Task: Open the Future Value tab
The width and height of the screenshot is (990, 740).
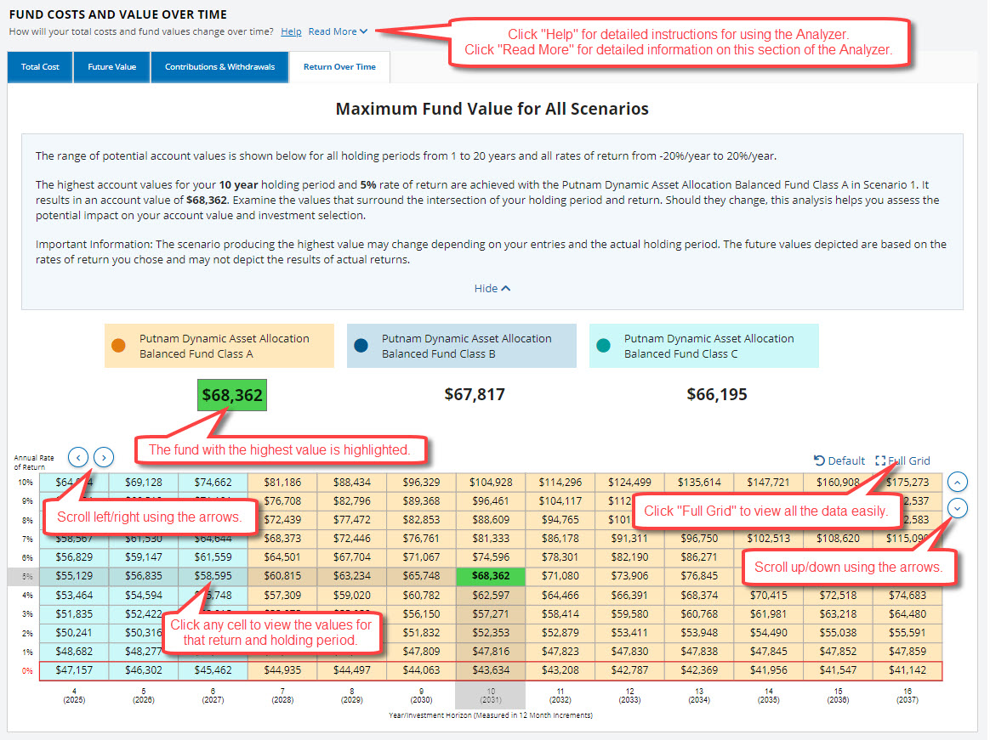Action: (111, 66)
